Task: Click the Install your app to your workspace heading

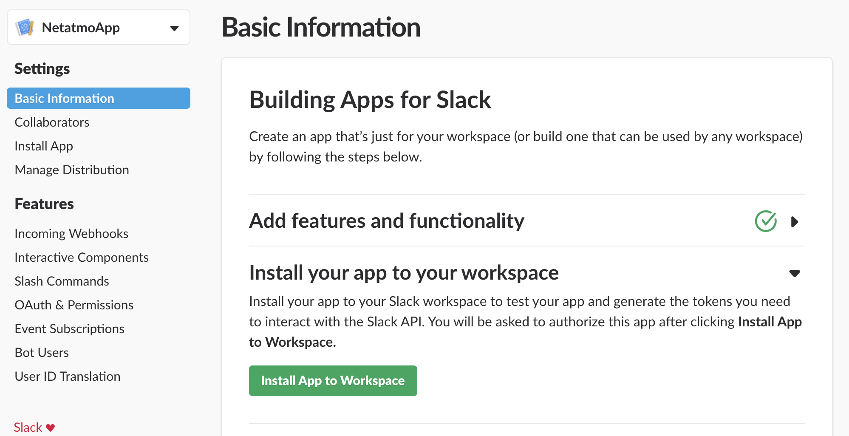Action: (x=404, y=273)
